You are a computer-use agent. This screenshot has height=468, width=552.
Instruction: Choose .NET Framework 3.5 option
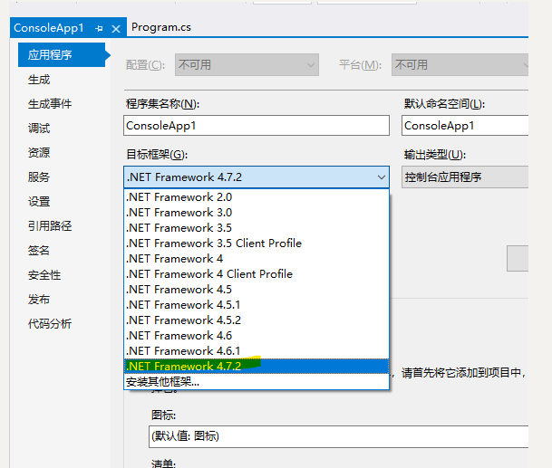[x=257, y=228]
